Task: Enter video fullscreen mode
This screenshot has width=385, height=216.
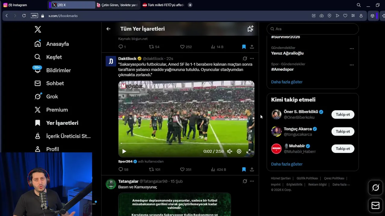Action: [x=248, y=151]
